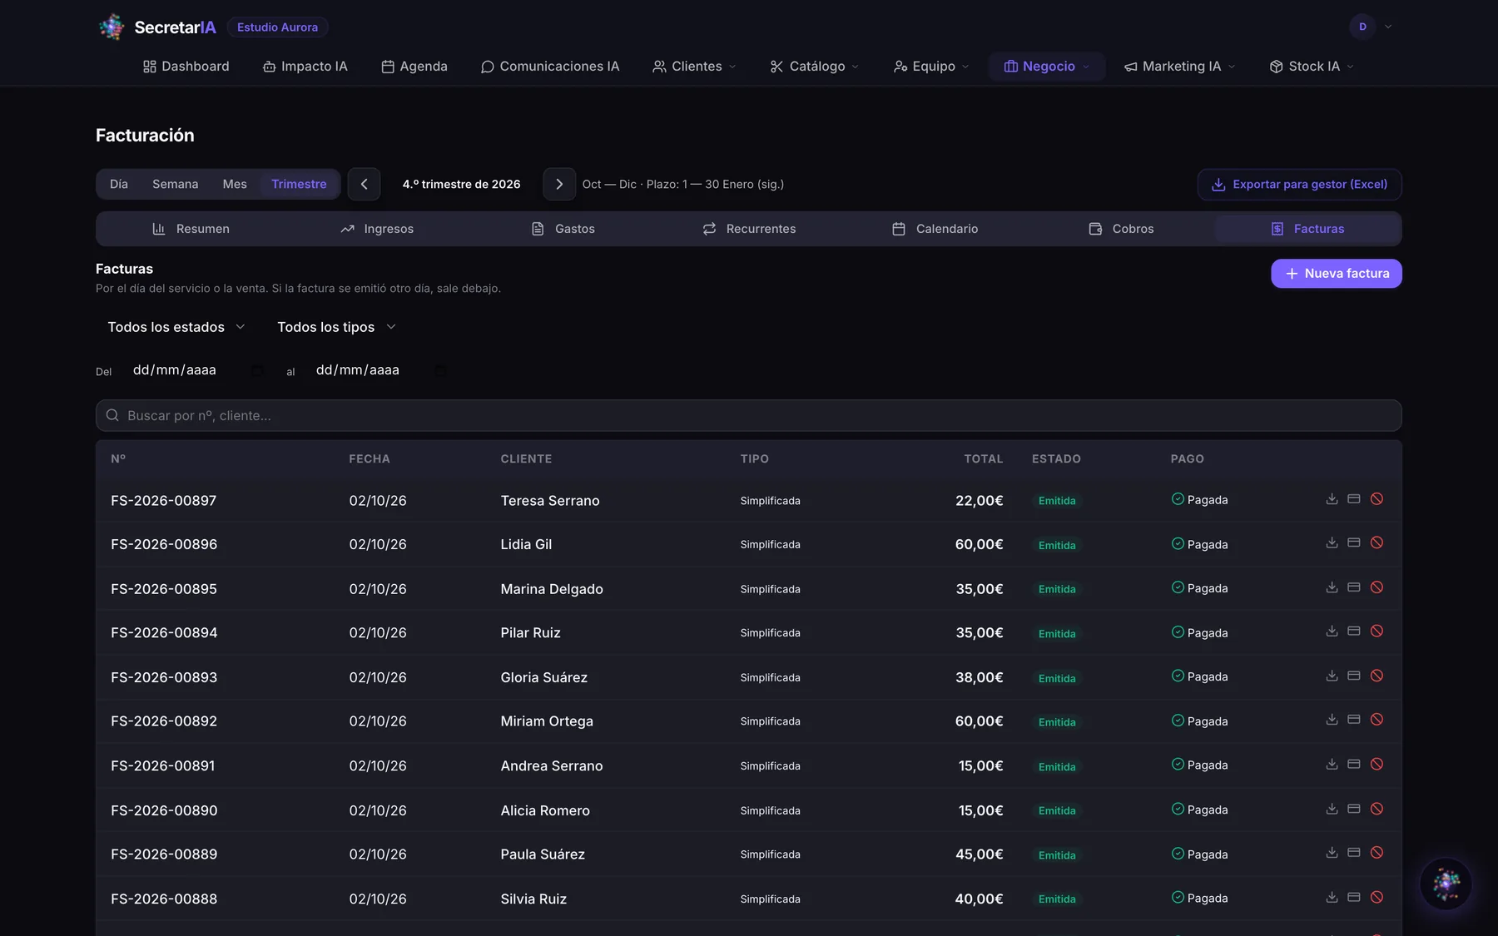Select the Día period toggle

tap(119, 184)
